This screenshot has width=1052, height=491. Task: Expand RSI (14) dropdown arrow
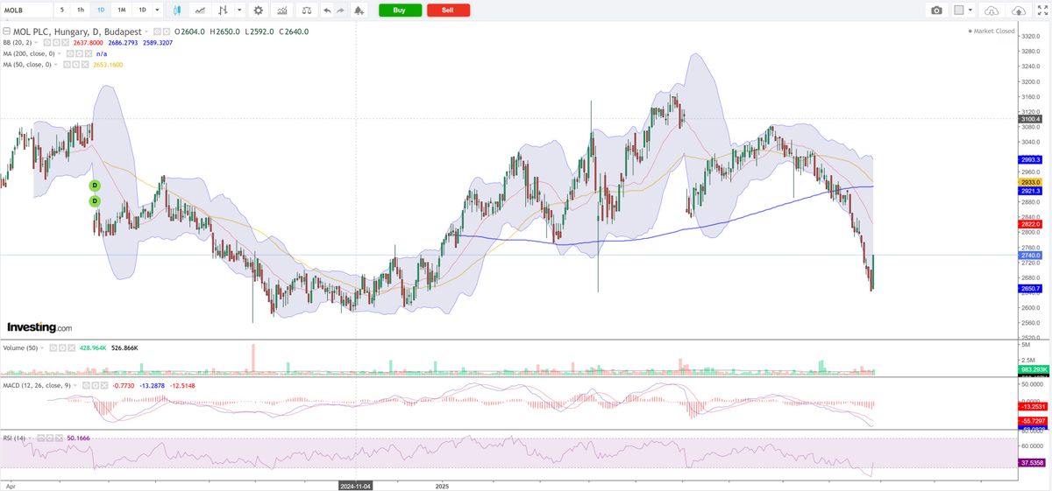[x=30, y=438]
